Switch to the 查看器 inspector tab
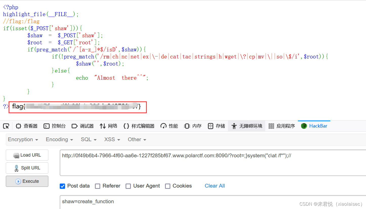The image size is (366, 209). (26, 126)
